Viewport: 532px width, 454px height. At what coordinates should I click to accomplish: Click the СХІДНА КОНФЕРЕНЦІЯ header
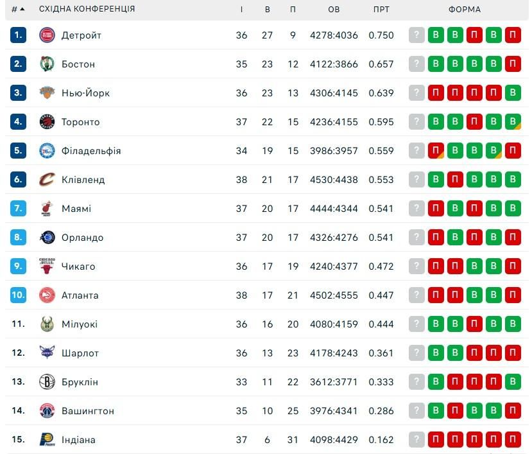[x=87, y=10]
